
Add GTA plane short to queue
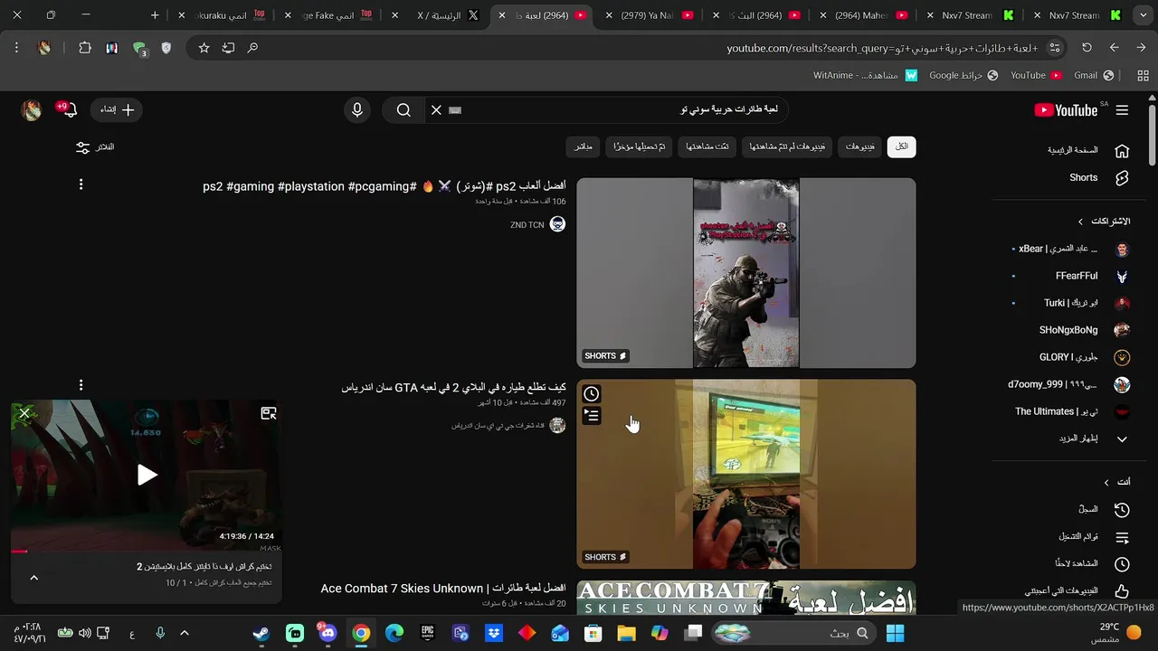click(591, 416)
